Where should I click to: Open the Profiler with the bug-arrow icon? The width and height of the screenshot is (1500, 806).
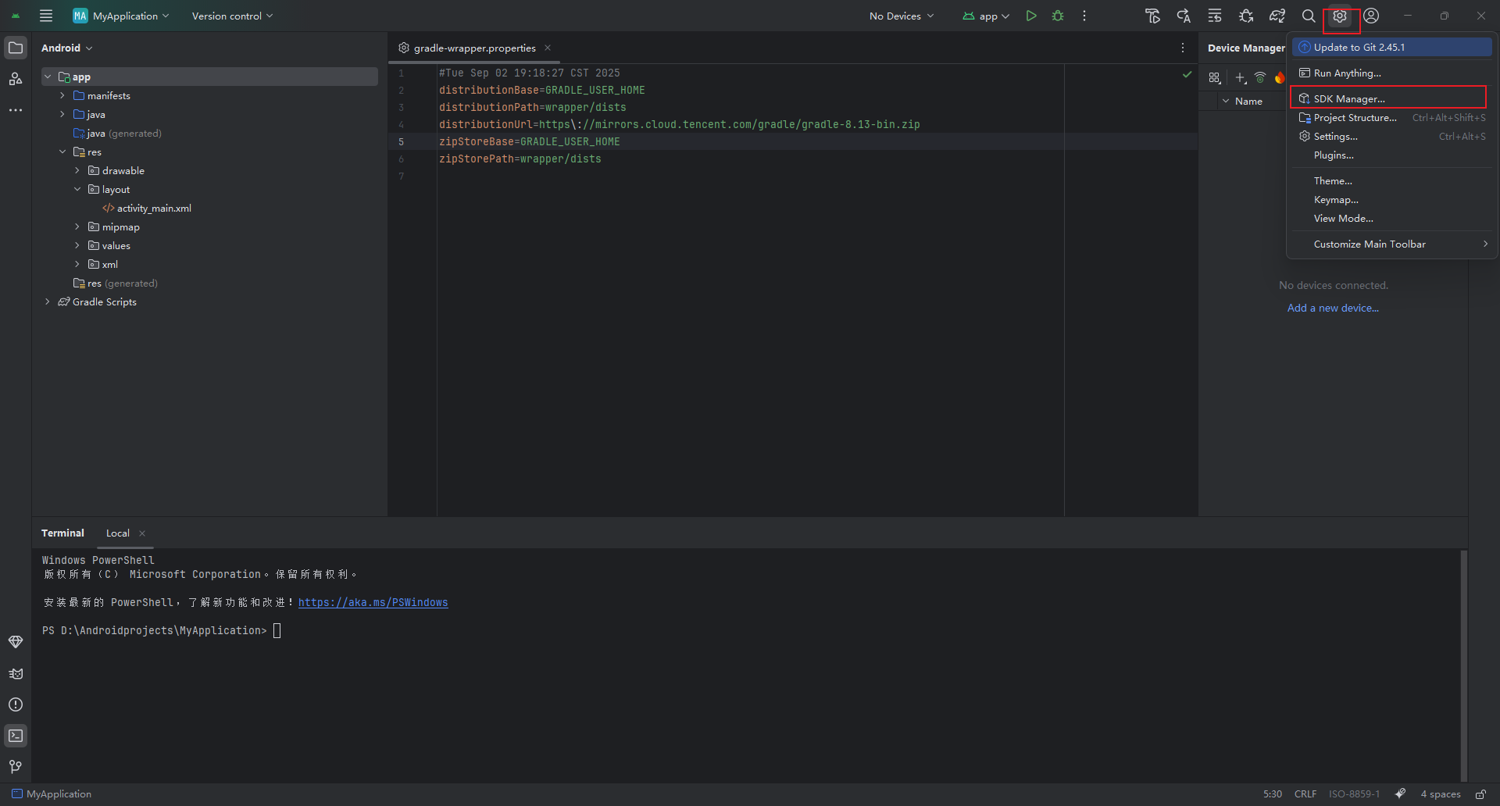tap(1246, 16)
